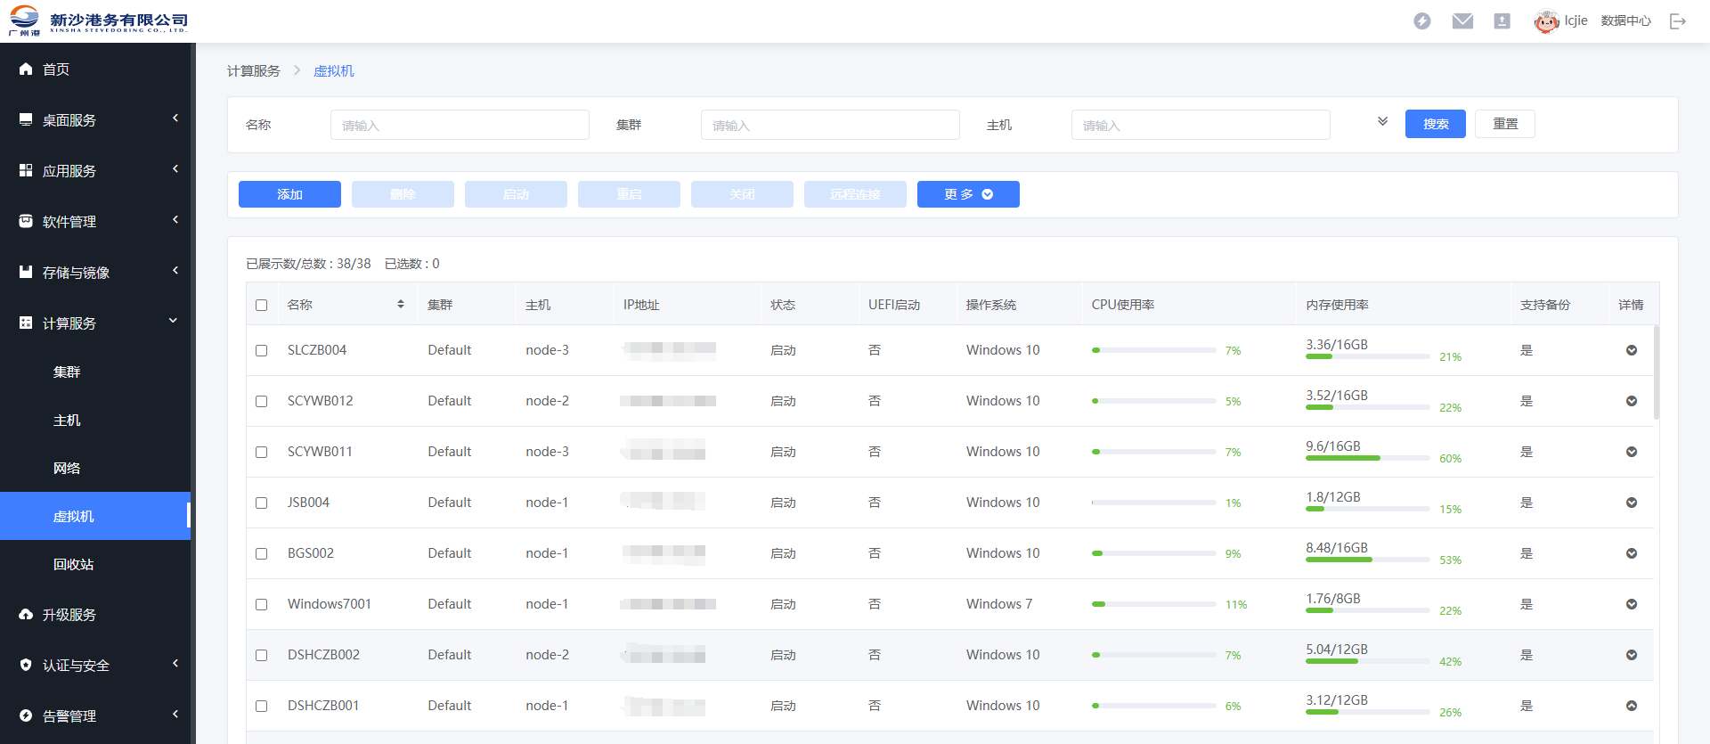Toggle the select-all checkbox in header
Viewport: 1710px width, 744px height.
[x=261, y=305]
